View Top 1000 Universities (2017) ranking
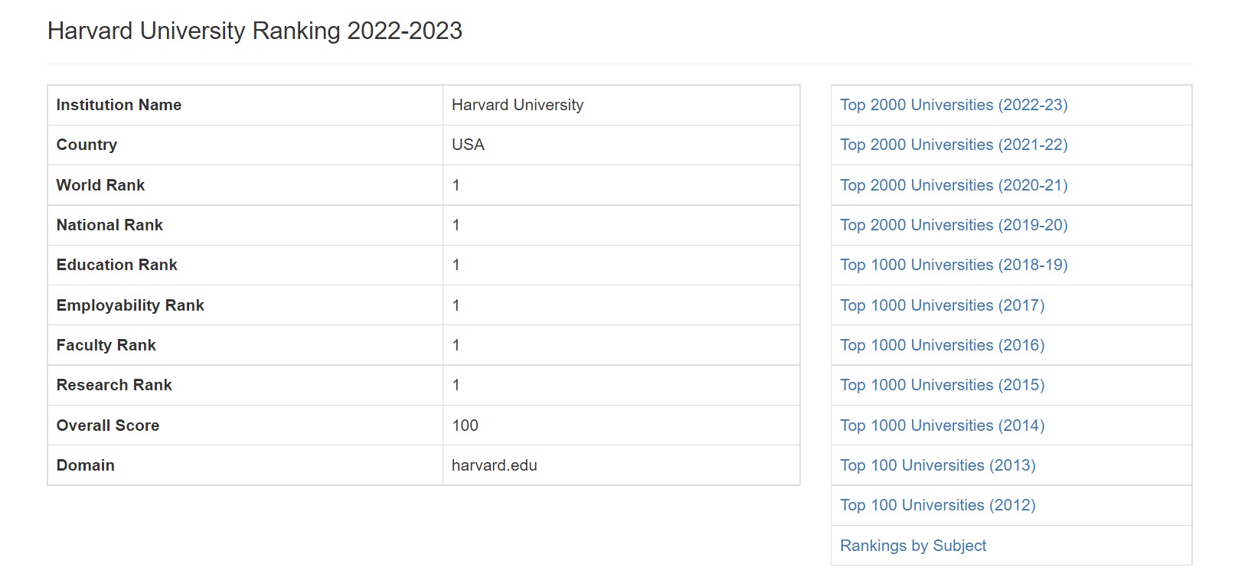Screen dimensions: 1235x577 coord(942,305)
